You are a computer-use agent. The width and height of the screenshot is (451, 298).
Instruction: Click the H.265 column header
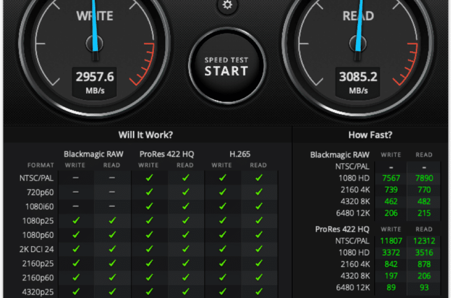pyautogui.click(x=240, y=154)
